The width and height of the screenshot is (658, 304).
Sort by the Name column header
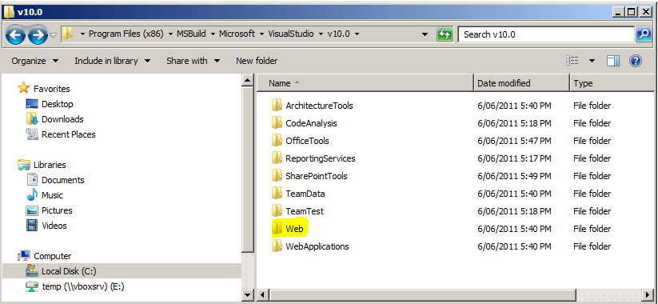coord(365,83)
